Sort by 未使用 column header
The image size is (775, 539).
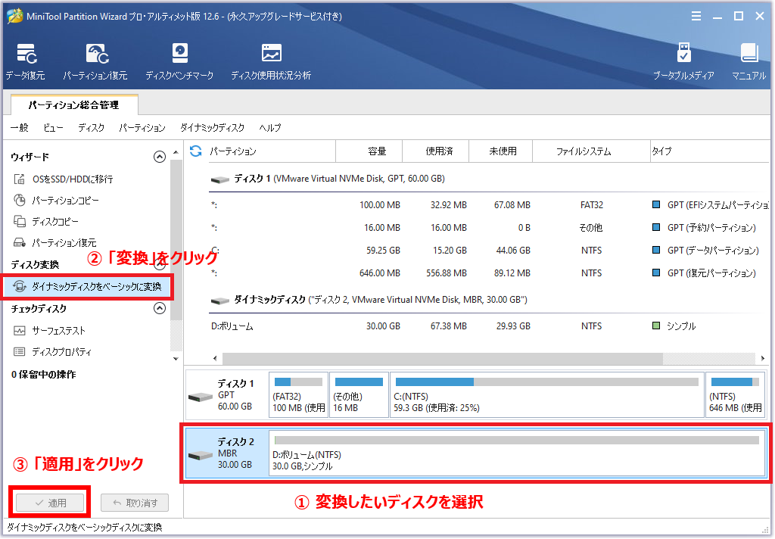tap(501, 151)
